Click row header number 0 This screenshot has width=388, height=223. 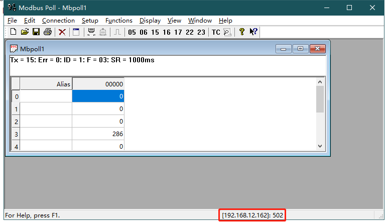pyautogui.click(x=16, y=96)
